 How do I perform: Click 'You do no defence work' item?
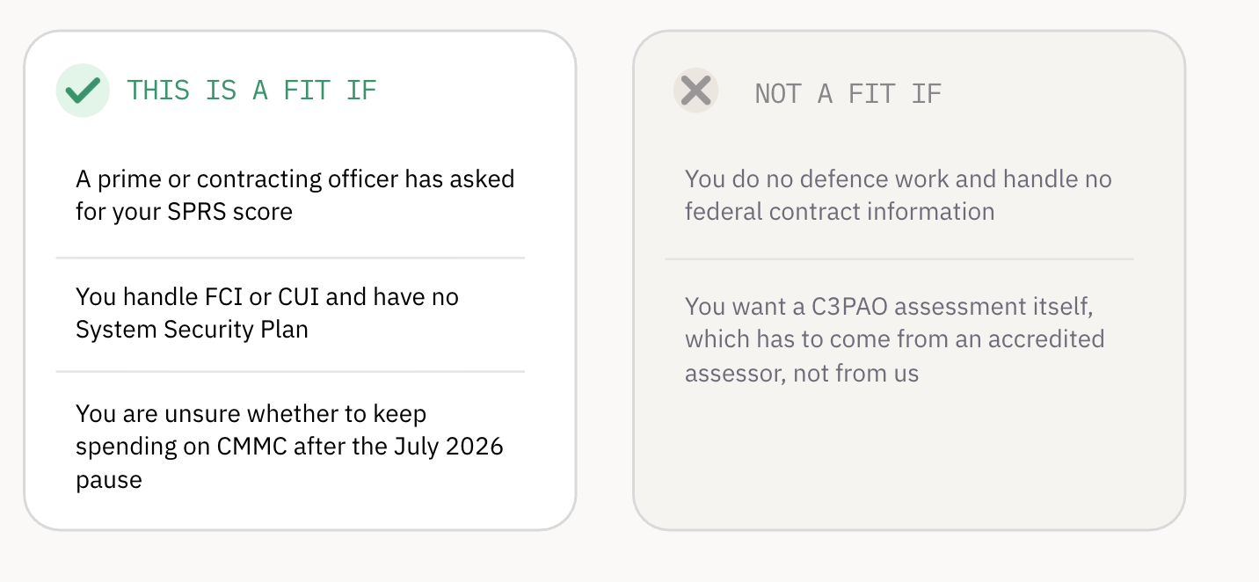tap(899, 195)
